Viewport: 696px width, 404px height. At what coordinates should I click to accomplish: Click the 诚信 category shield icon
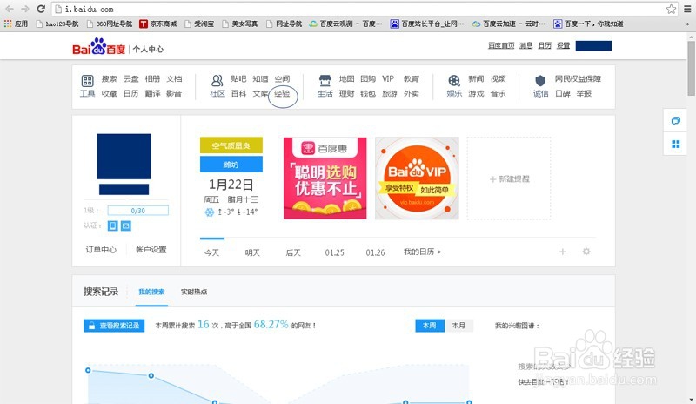[x=540, y=80]
